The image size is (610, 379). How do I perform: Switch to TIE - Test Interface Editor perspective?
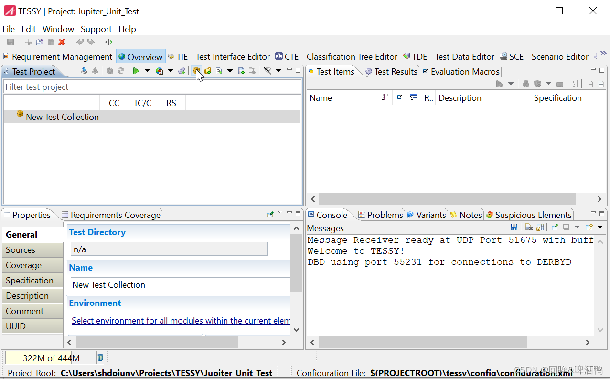pyautogui.click(x=219, y=56)
